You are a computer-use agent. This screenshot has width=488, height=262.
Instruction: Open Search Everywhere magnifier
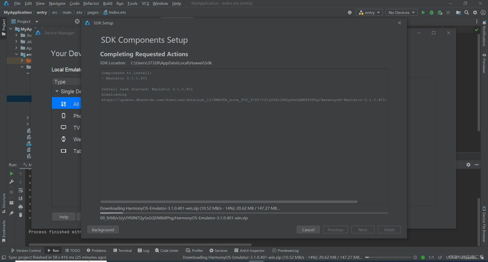point(467,12)
